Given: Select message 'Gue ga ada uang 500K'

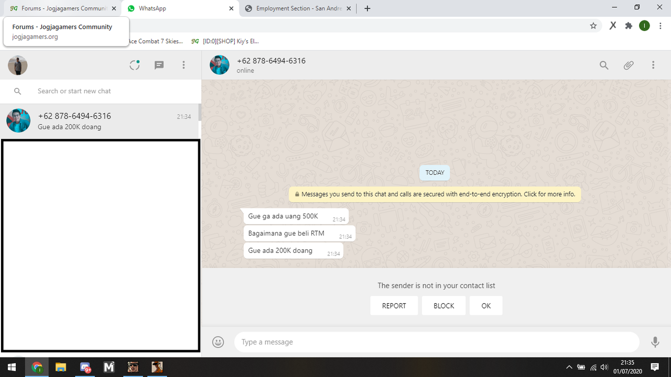Looking at the screenshot, I should (296, 216).
